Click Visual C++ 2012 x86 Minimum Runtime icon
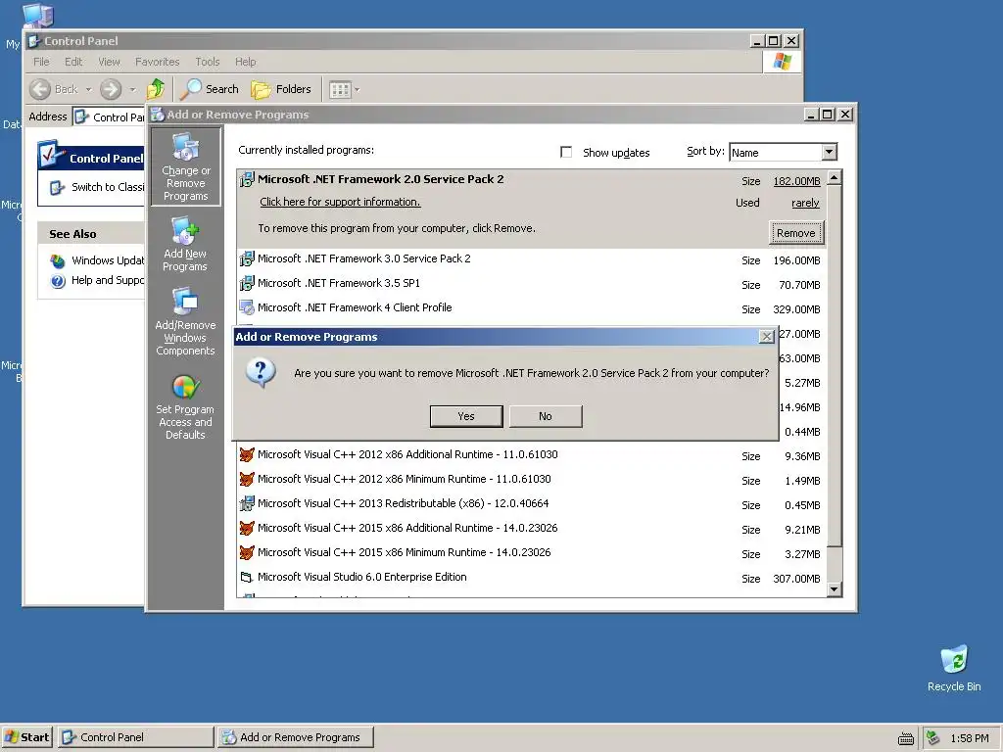The width and height of the screenshot is (1003, 752). click(x=247, y=479)
